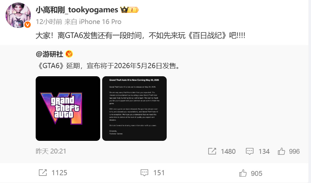Click the comment icon showing 134
Screen dimensions: 311x183
249,151
